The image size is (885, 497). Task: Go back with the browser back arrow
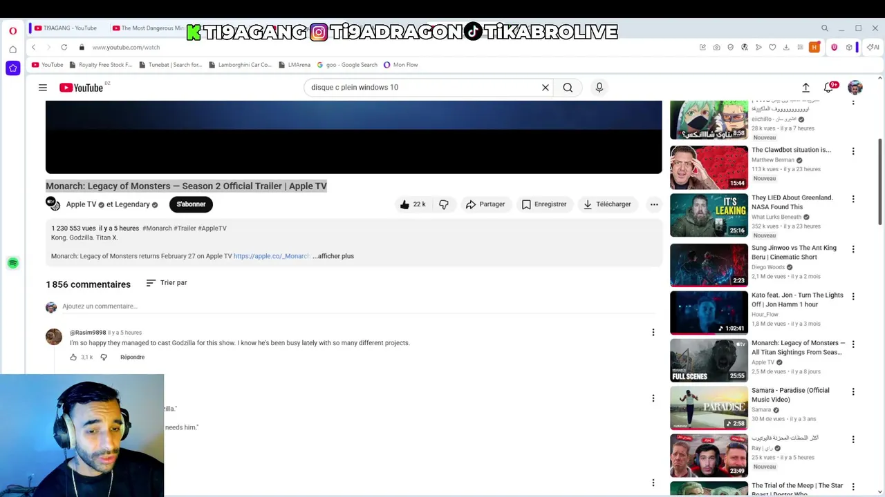pos(33,47)
